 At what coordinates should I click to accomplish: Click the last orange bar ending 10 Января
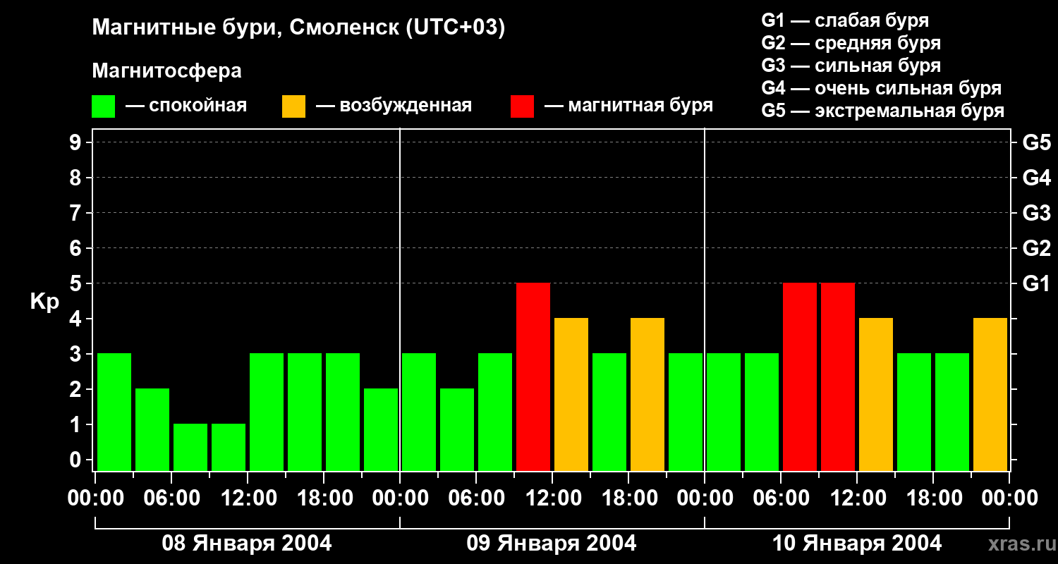coord(990,395)
